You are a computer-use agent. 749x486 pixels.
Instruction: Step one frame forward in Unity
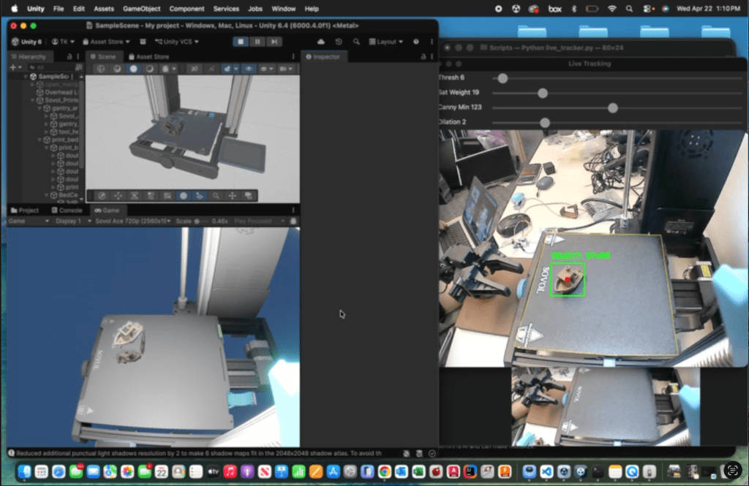tap(274, 42)
